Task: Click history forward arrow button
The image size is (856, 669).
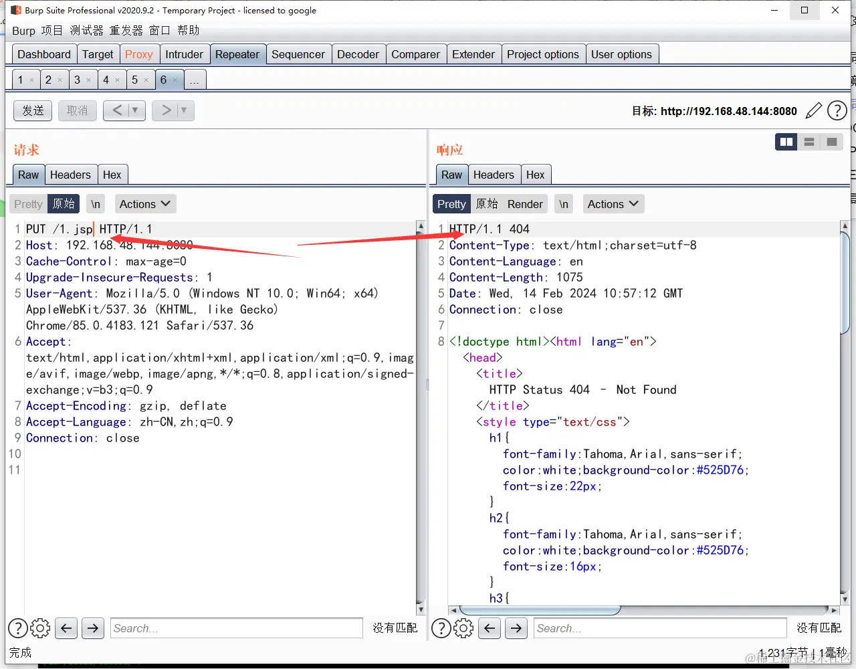Action: click(166, 110)
